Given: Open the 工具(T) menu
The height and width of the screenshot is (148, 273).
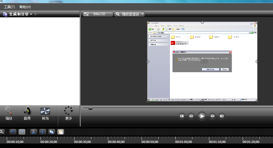Looking at the screenshot, I should point(9,7).
